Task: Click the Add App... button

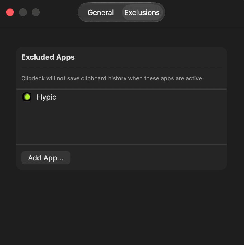Action: point(46,158)
